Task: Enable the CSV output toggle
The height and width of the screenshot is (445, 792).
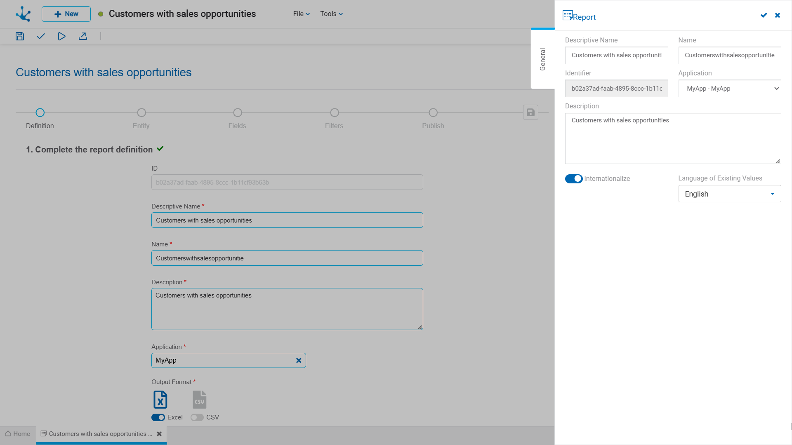Action: [x=197, y=417]
